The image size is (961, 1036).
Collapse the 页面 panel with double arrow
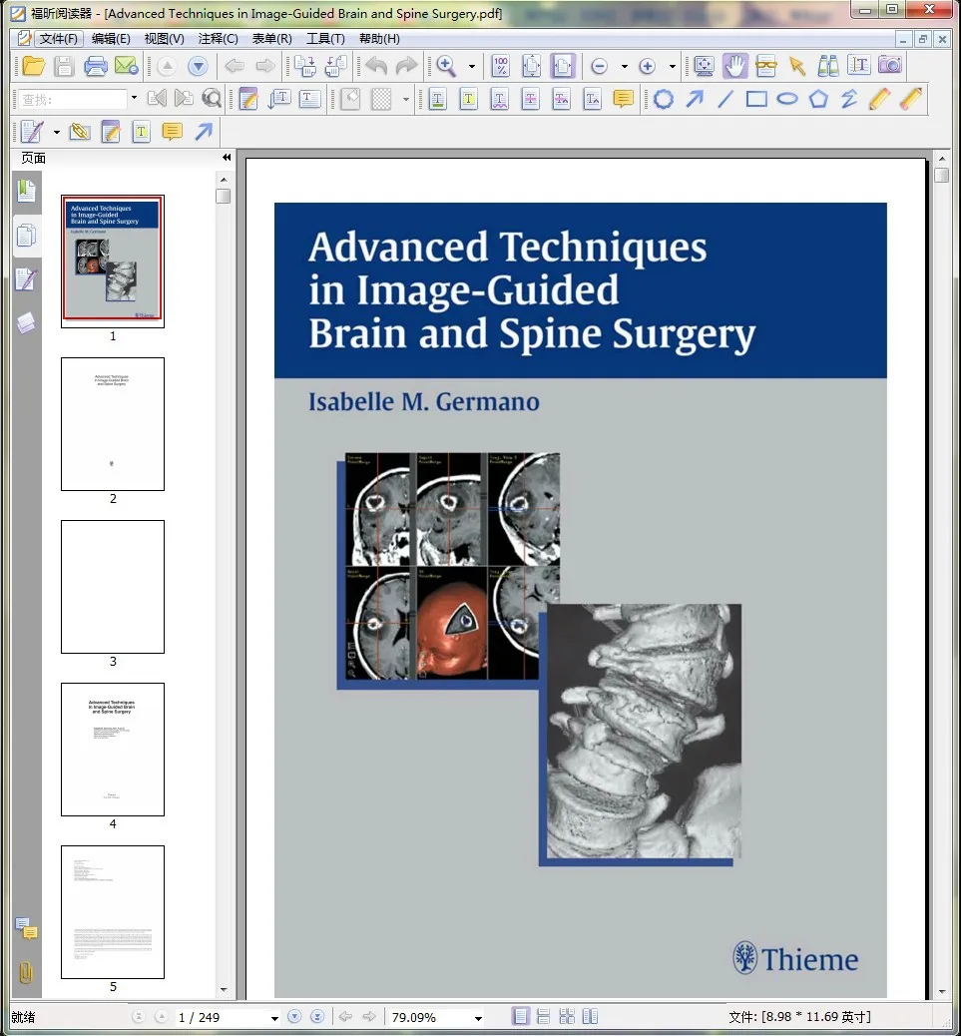click(227, 158)
